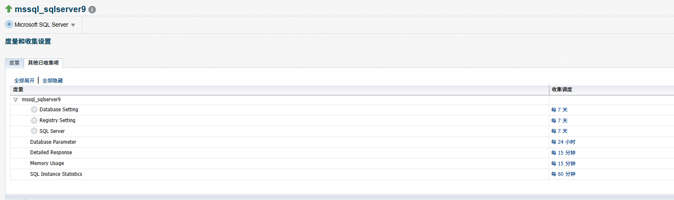Open Detailed Response 每 15 分钟 schedule

tap(563, 153)
